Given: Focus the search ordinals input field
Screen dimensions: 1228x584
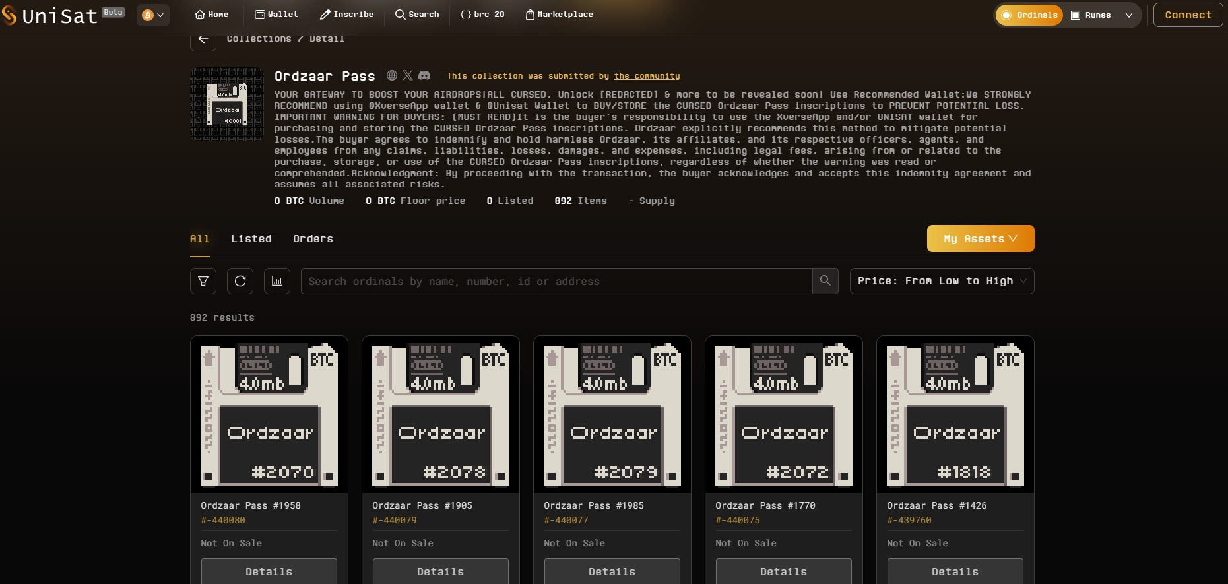Looking at the screenshot, I should (557, 281).
